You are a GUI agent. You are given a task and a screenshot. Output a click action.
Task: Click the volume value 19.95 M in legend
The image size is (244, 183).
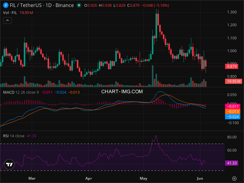pos(26,13)
